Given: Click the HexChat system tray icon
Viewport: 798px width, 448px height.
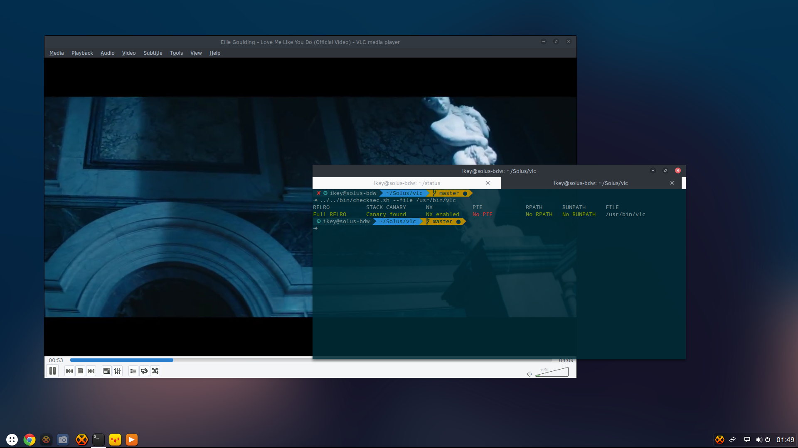Looking at the screenshot, I should pos(720,440).
